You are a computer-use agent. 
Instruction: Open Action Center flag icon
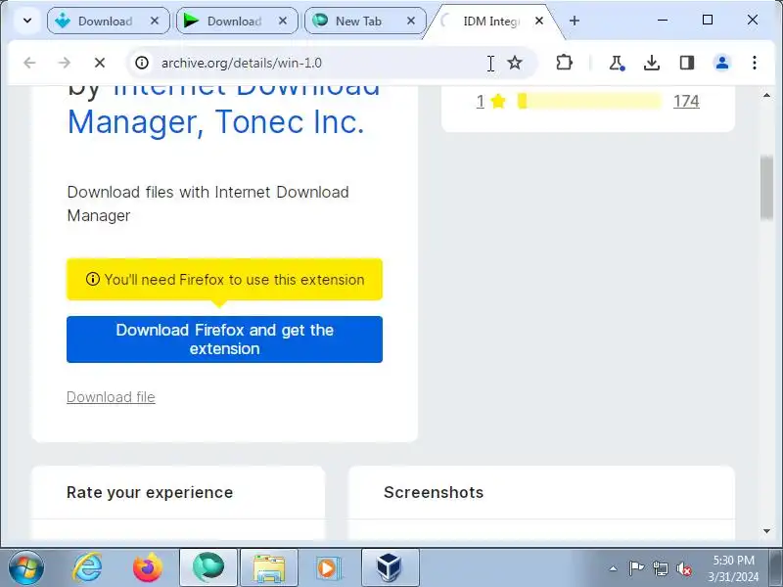point(636,568)
